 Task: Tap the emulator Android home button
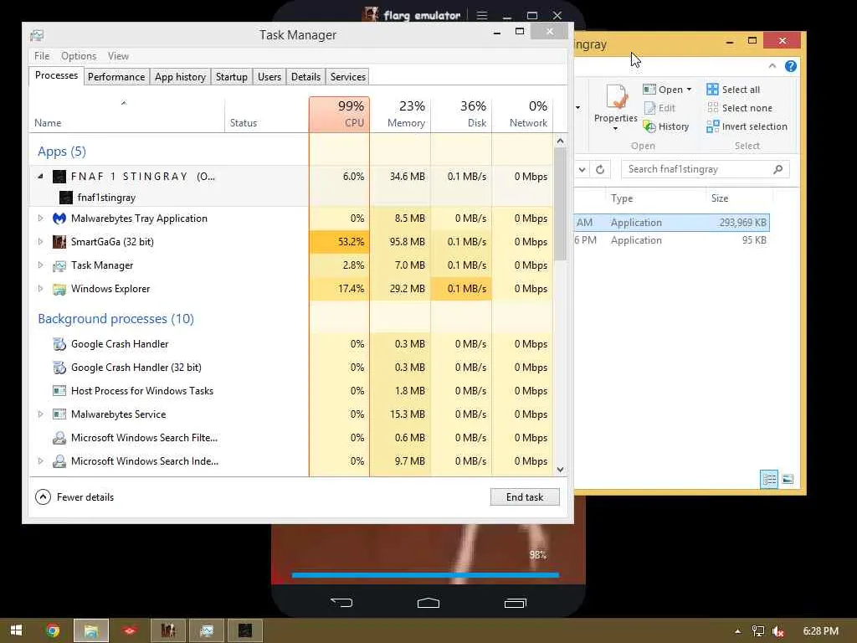click(x=428, y=603)
